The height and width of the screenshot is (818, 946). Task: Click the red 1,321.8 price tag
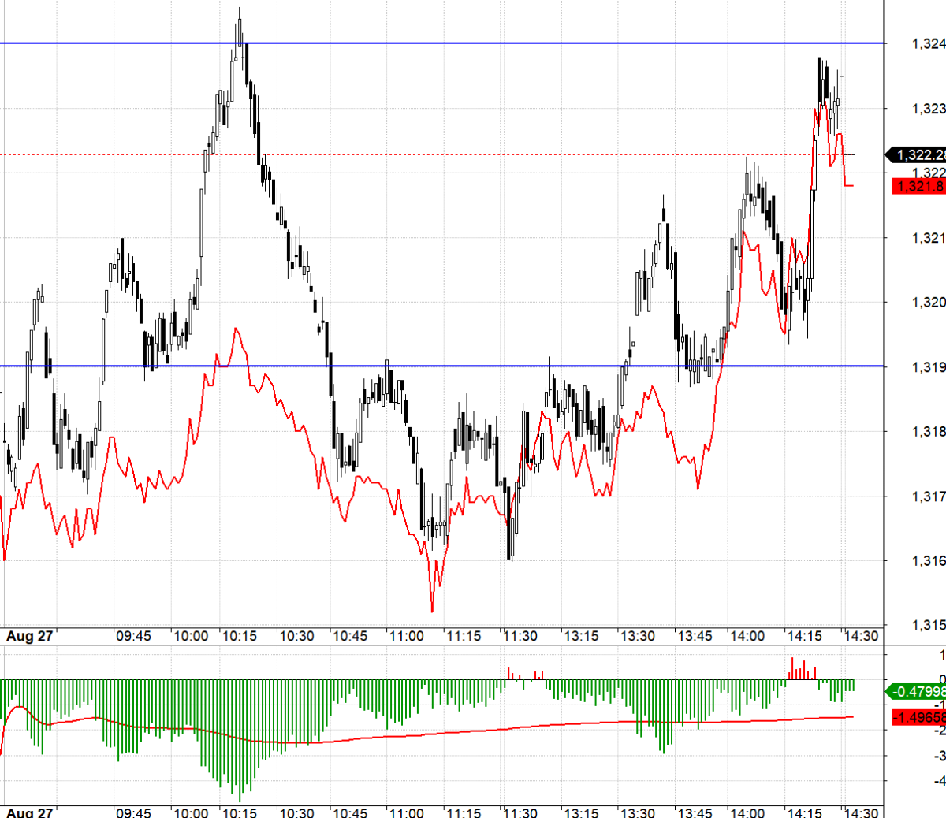(918, 187)
